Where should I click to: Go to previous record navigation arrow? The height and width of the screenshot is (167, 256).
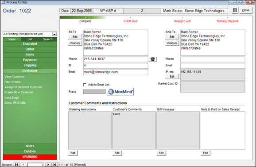pos(23,164)
